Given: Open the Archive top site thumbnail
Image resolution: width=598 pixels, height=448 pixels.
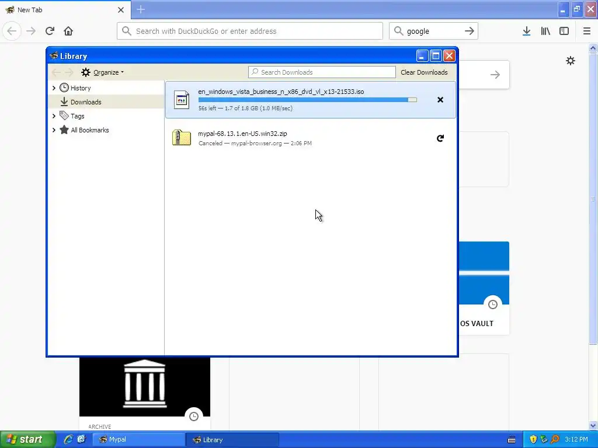Looking at the screenshot, I should pyautogui.click(x=145, y=387).
